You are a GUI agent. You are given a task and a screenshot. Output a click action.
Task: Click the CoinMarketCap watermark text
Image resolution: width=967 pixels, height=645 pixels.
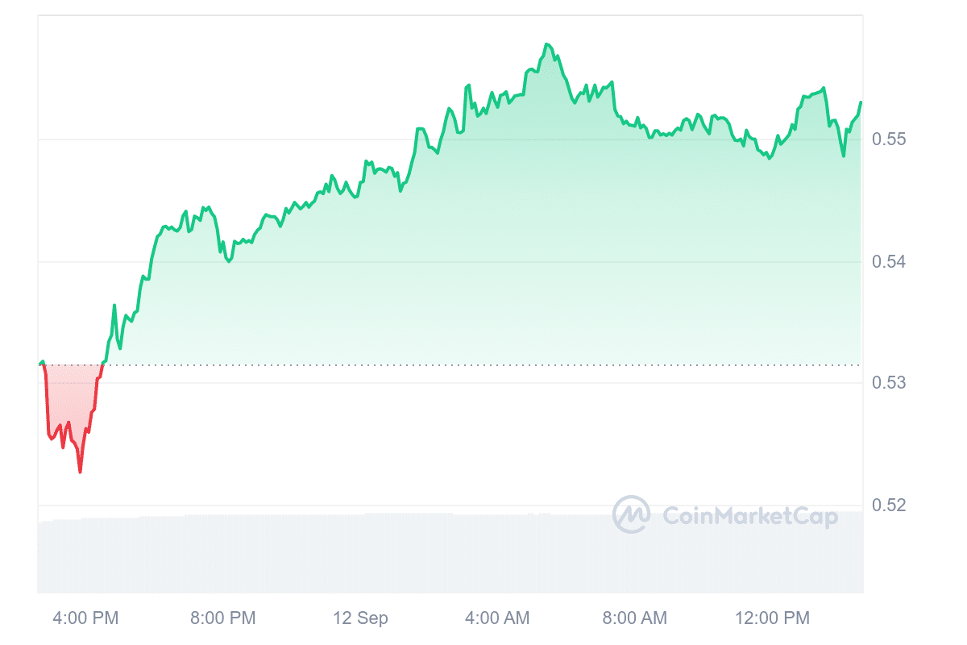pos(749,516)
